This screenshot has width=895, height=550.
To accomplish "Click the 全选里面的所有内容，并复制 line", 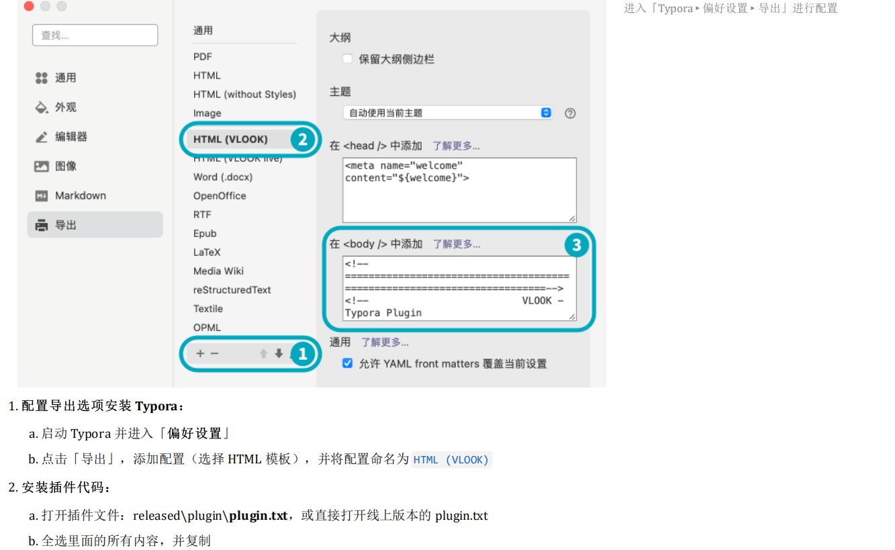I will pyautogui.click(x=120, y=541).
